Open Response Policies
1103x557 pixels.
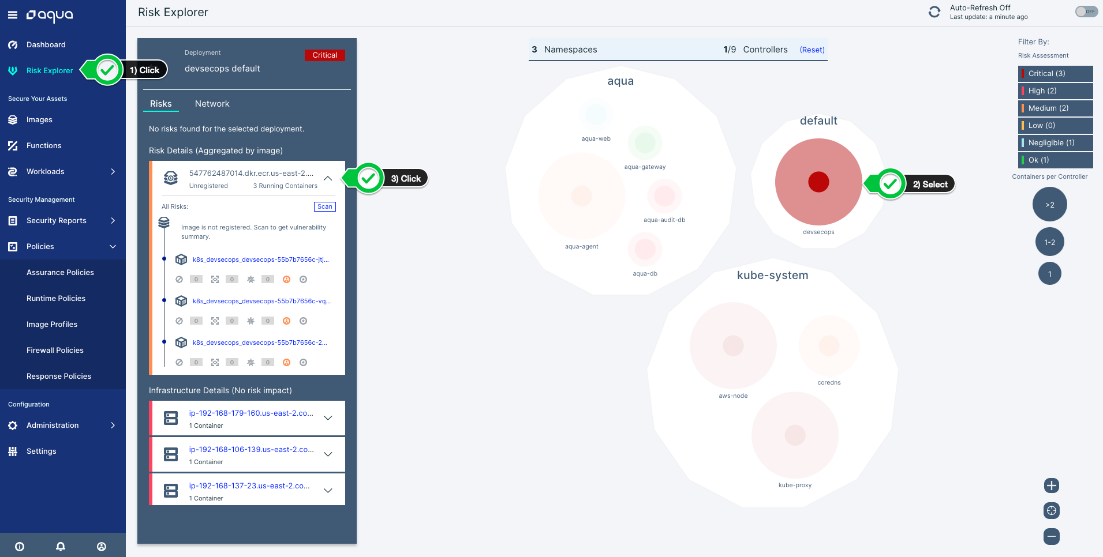pos(59,376)
